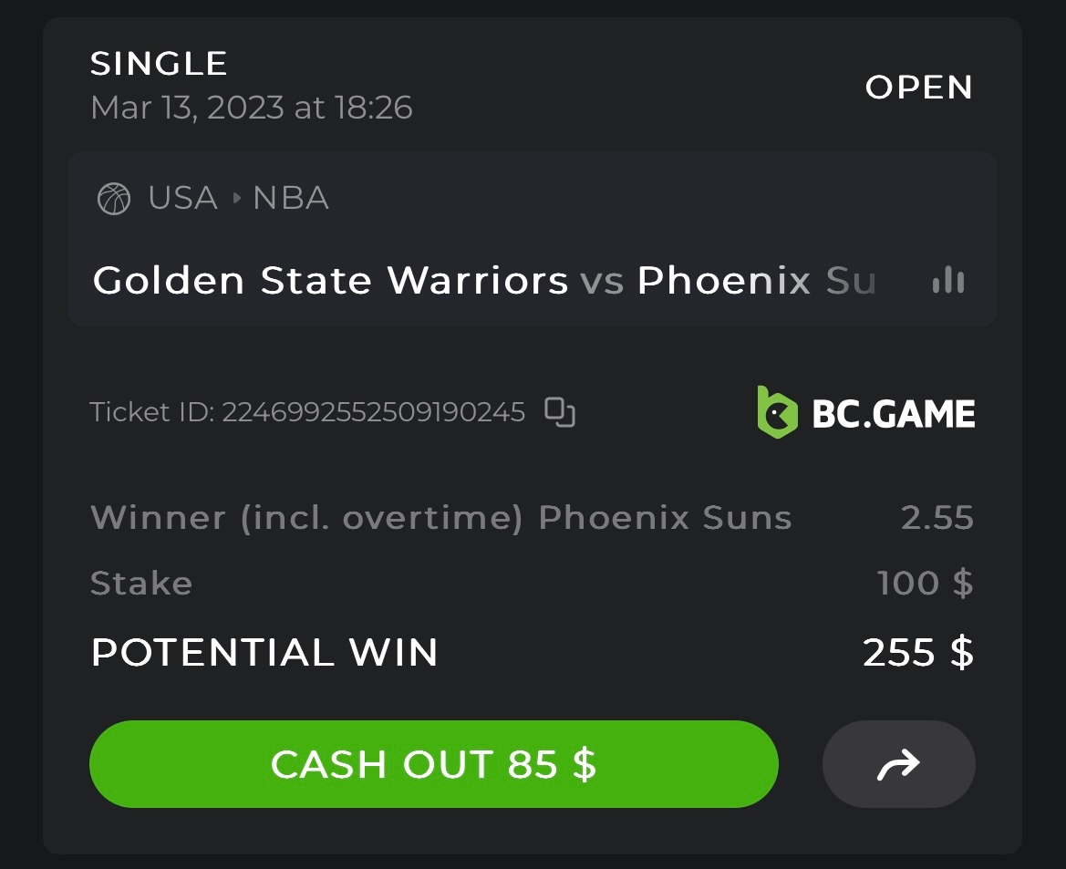Share the bet using arrow button
Screen dimensions: 1066x869
point(898,764)
